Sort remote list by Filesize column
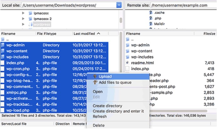The height and width of the screenshot is (129, 217). click(x=209, y=34)
